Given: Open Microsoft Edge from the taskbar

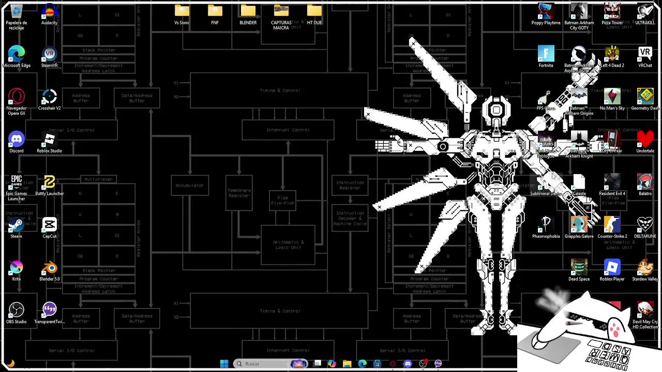Looking at the screenshot, I should (362, 364).
